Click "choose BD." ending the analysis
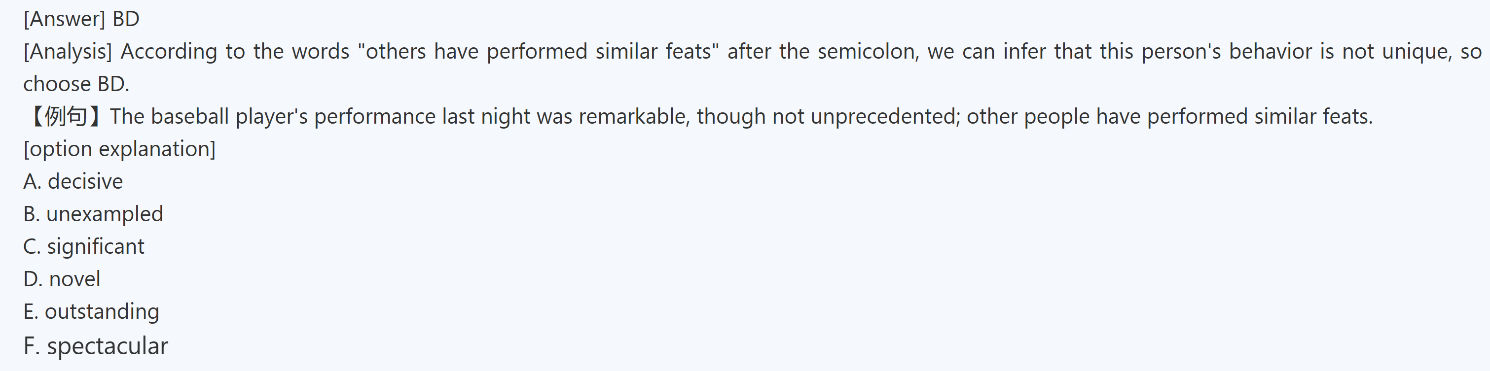 (x=76, y=84)
